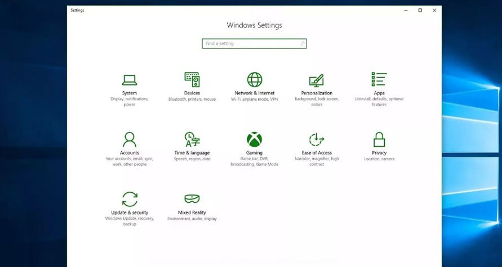The width and height of the screenshot is (502, 267).
Task: Click 'Windows Update, recovery, backup' text
Action: click(130, 221)
